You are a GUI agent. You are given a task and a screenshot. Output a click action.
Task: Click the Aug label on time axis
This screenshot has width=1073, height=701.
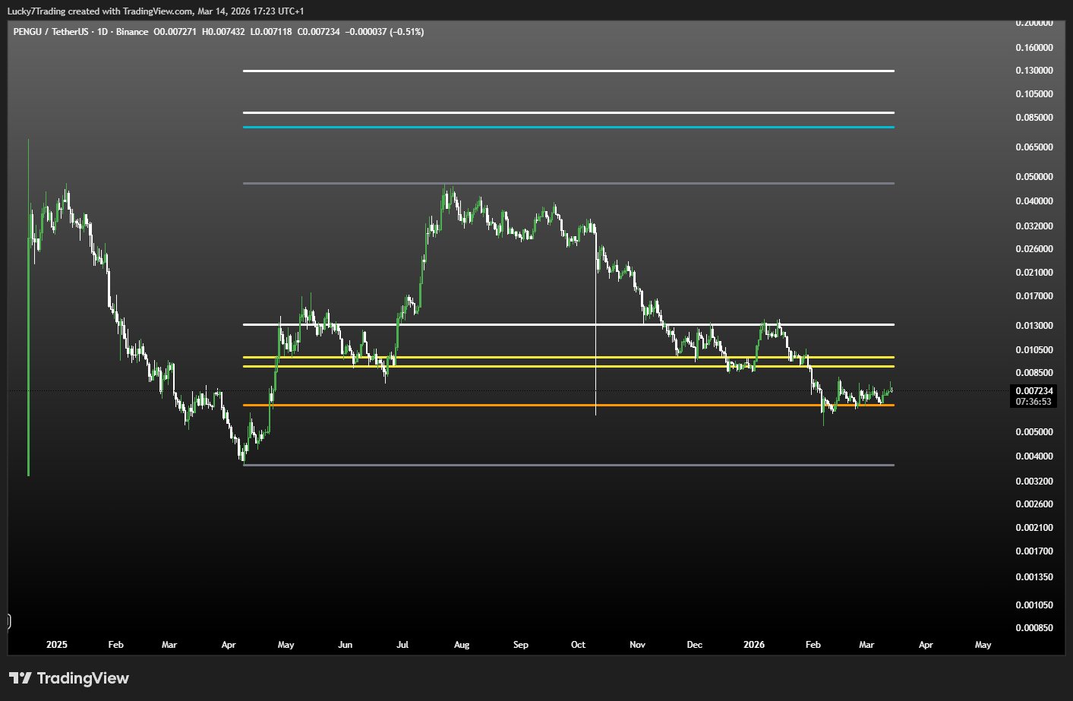462,645
